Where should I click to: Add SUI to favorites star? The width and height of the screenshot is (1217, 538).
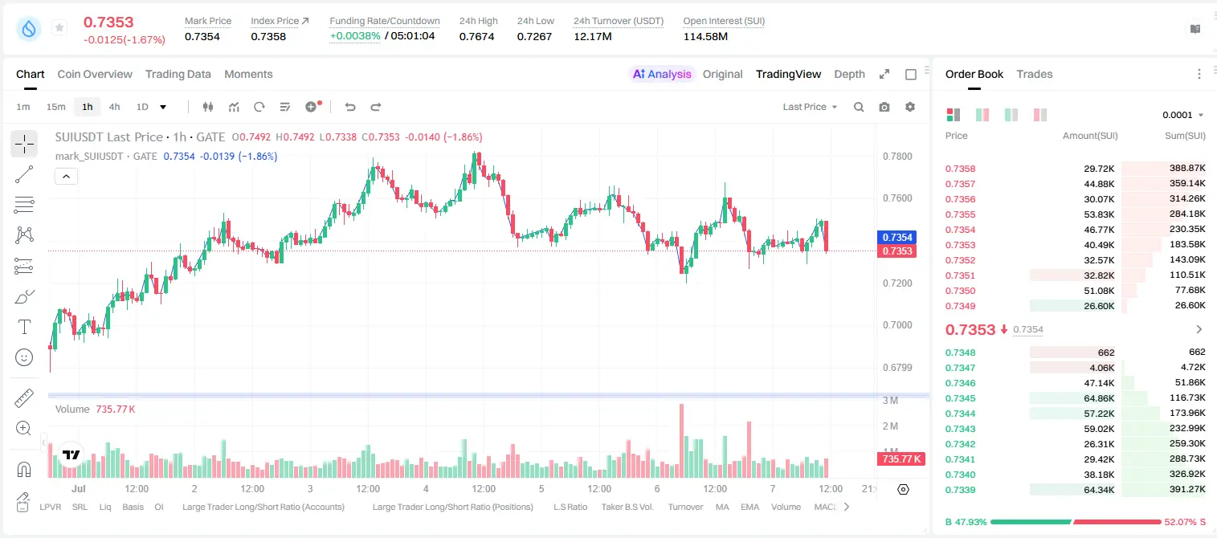click(59, 28)
